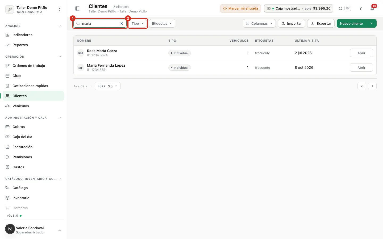Toggle the sidebar panel icon
The height and width of the screenshot is (239, 383).
pyautogui.click(x=77, y=8)
